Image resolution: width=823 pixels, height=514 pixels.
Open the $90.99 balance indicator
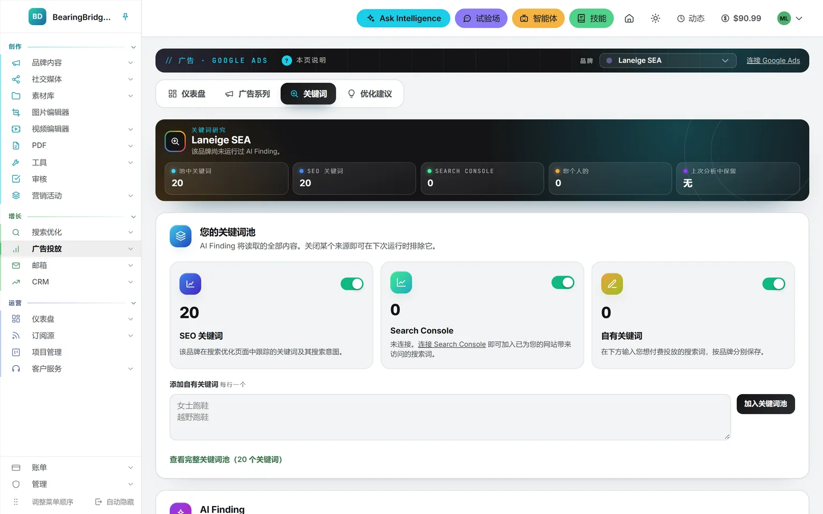click(x=741, y=18)
